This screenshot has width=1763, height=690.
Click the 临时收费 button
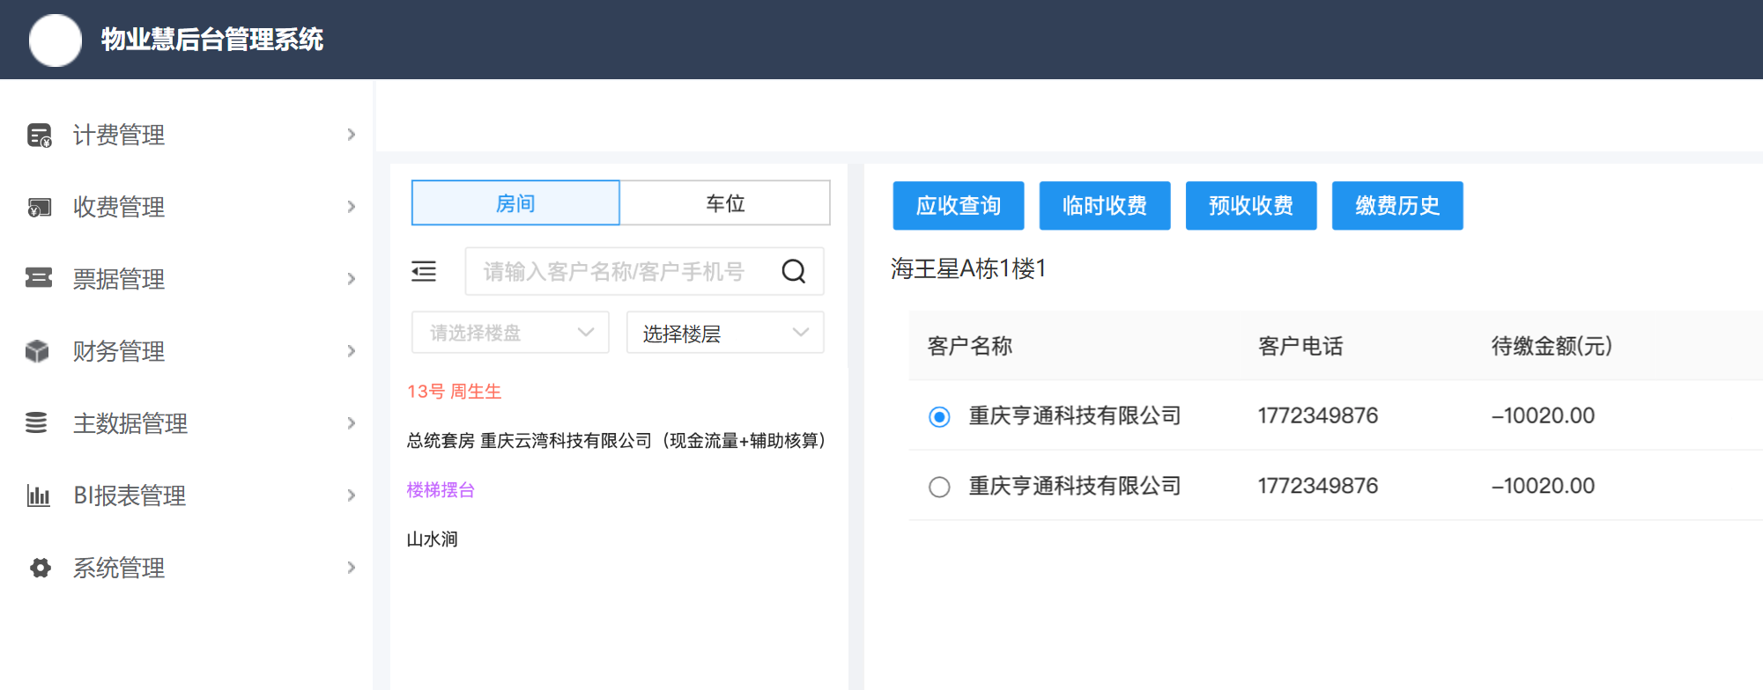[x=1105, y=206]
